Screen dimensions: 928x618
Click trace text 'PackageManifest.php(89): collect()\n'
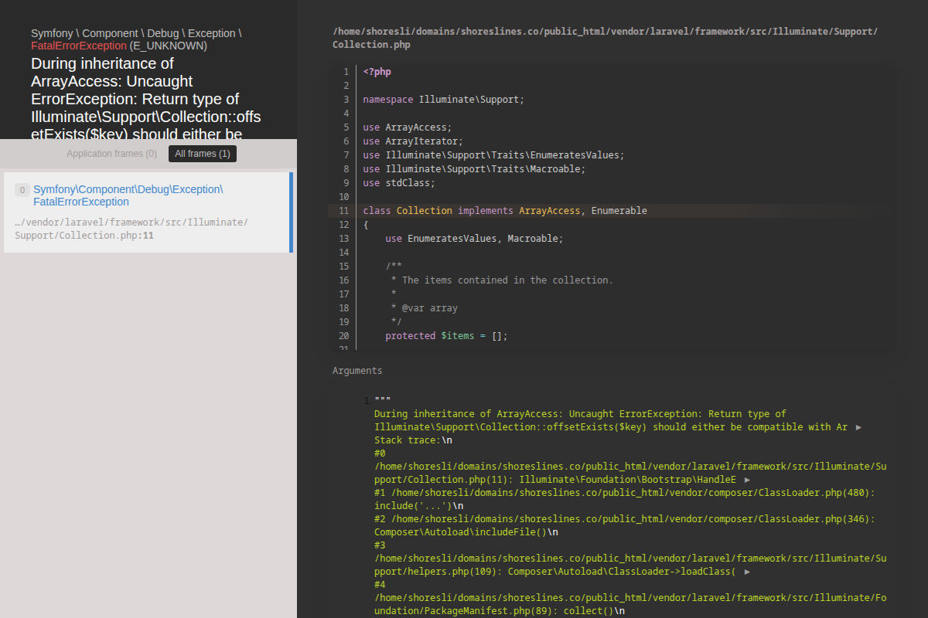pos(500,611)
